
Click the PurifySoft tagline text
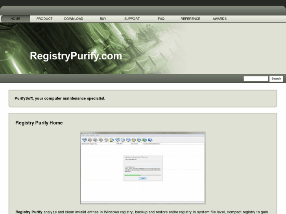pyautogui.click(x=60, y=98)
